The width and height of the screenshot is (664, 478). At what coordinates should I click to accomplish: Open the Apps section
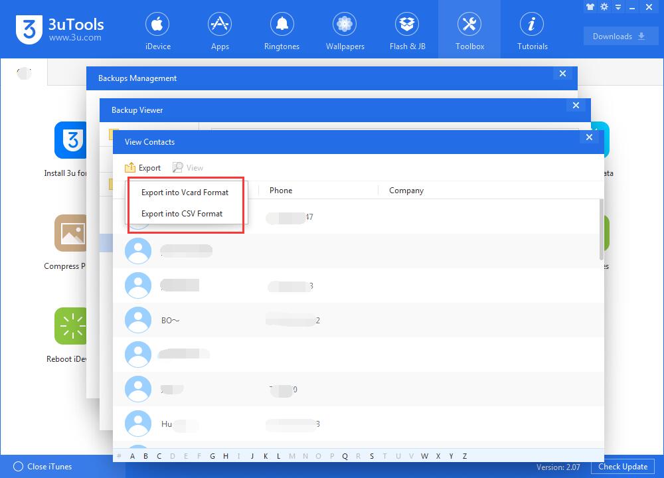[x=220, y=31]
